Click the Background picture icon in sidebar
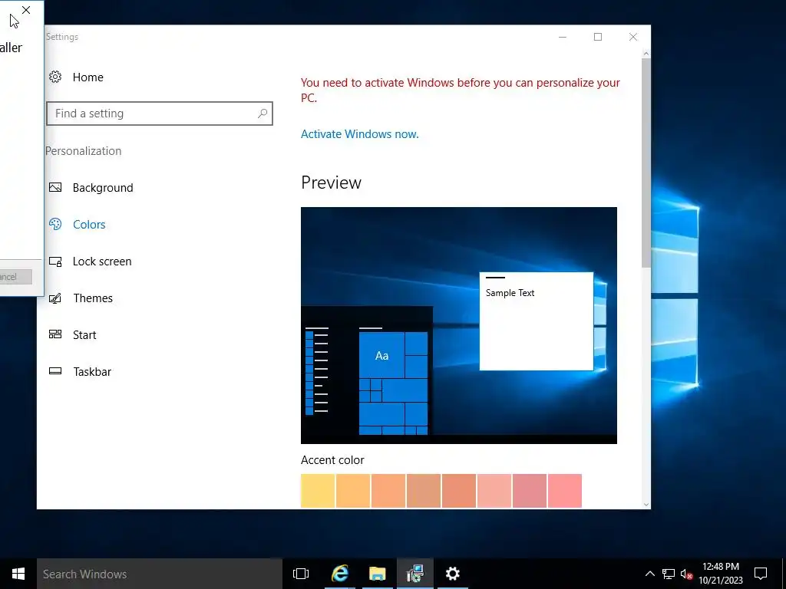 pyautogui.click(x=55, y=187)
